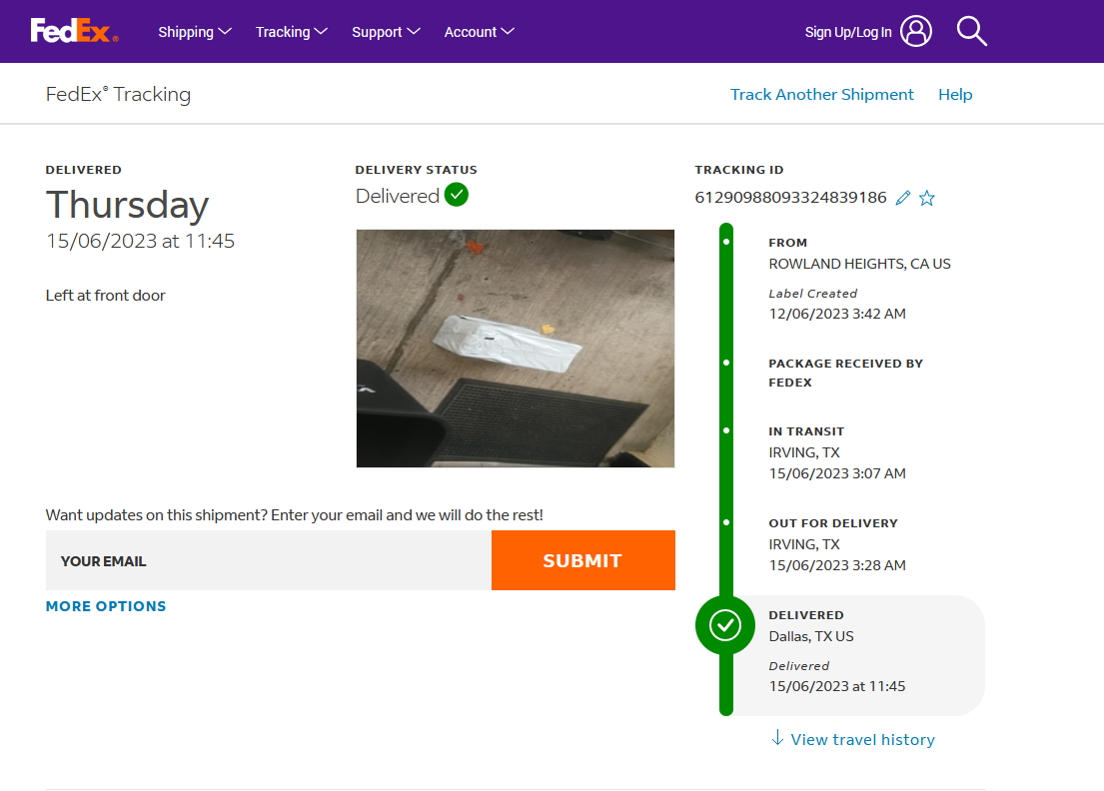Focus the Your Email input field
This screenshot has height=791, width=1104.
pos(268,560)
